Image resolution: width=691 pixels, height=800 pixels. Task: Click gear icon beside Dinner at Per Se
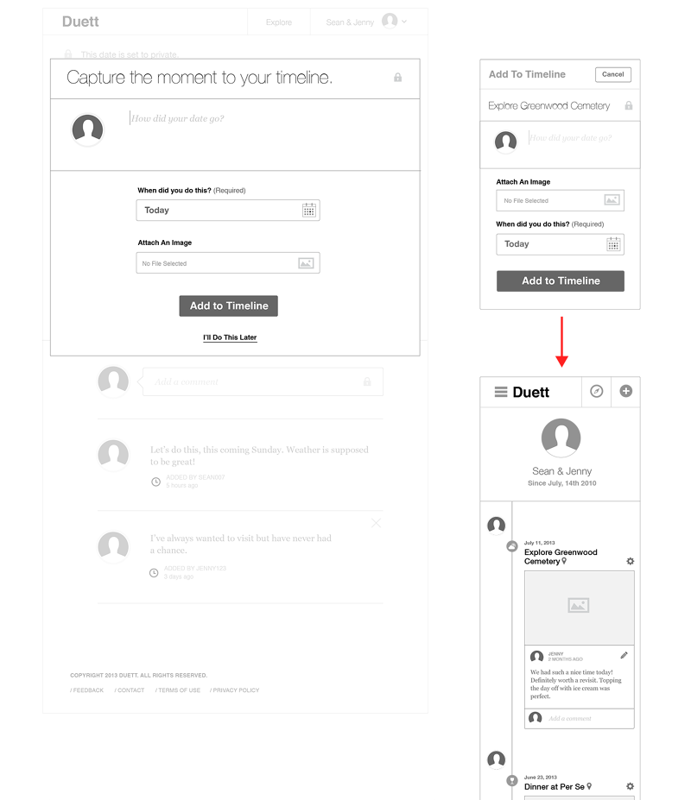coord(630,786)
